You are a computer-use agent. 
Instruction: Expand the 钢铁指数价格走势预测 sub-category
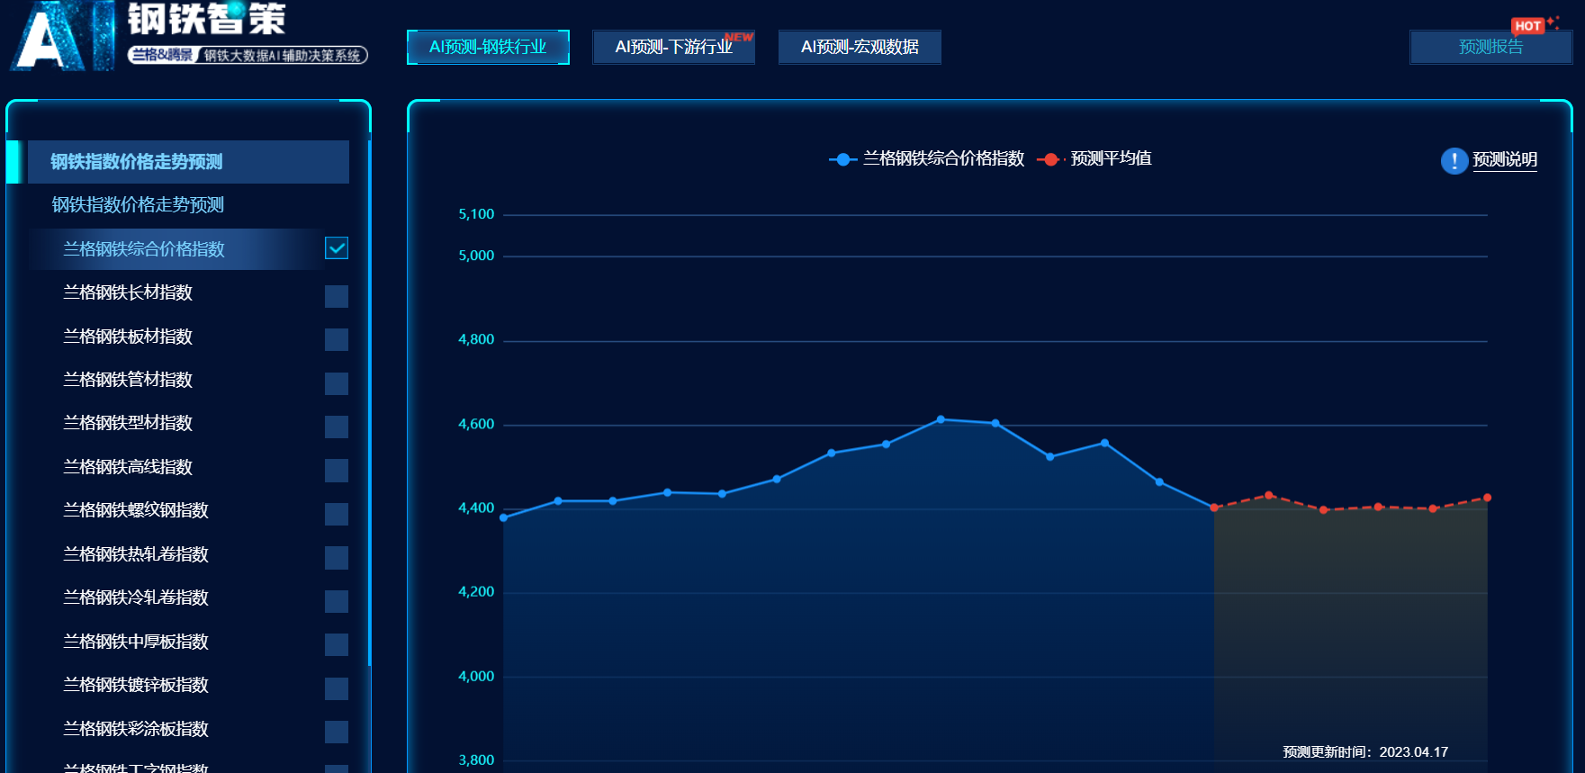[x=138, y=205]
